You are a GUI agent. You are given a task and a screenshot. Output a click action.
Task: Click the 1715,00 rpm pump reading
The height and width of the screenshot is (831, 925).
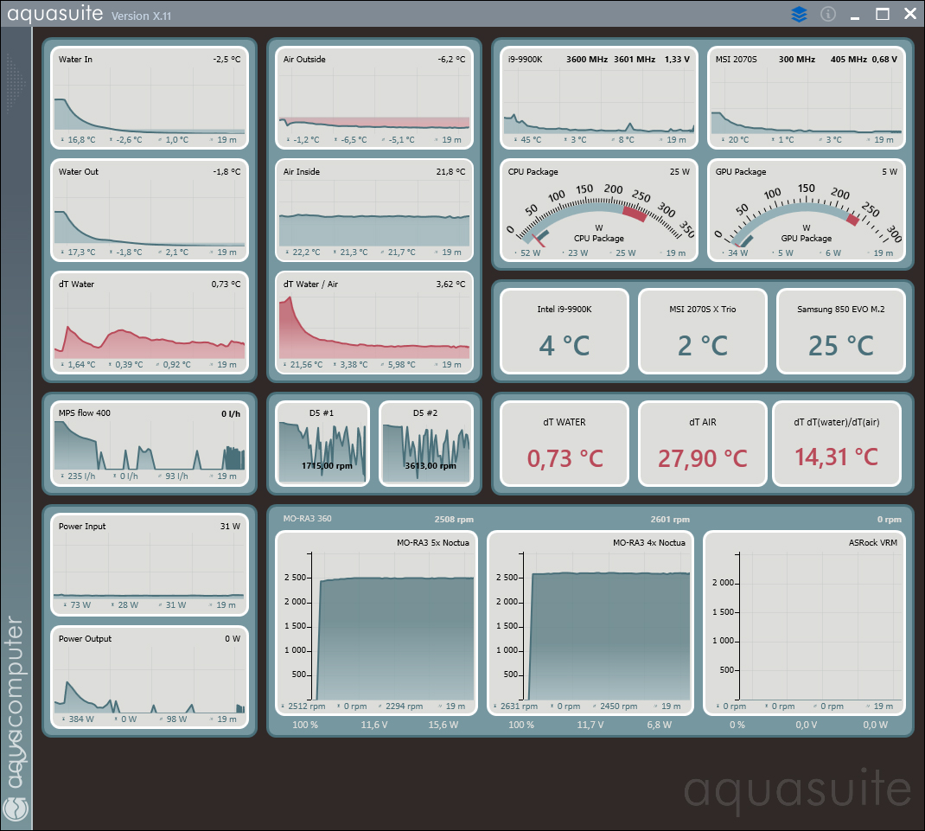[x=327, y=466]
